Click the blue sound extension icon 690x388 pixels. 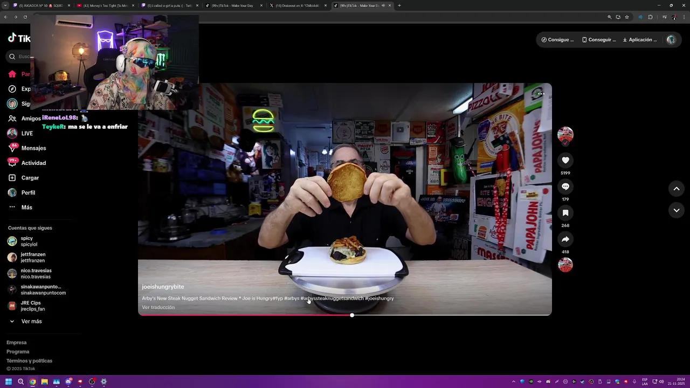[x=640, y=17]
